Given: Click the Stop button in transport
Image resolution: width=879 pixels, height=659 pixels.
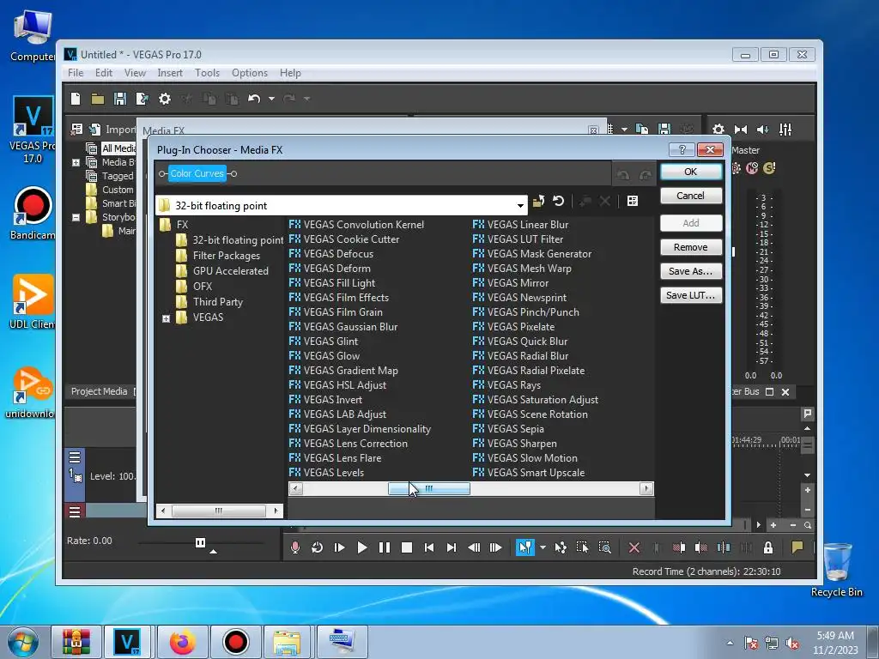Looking at the screenshot, I should point(407,547).
